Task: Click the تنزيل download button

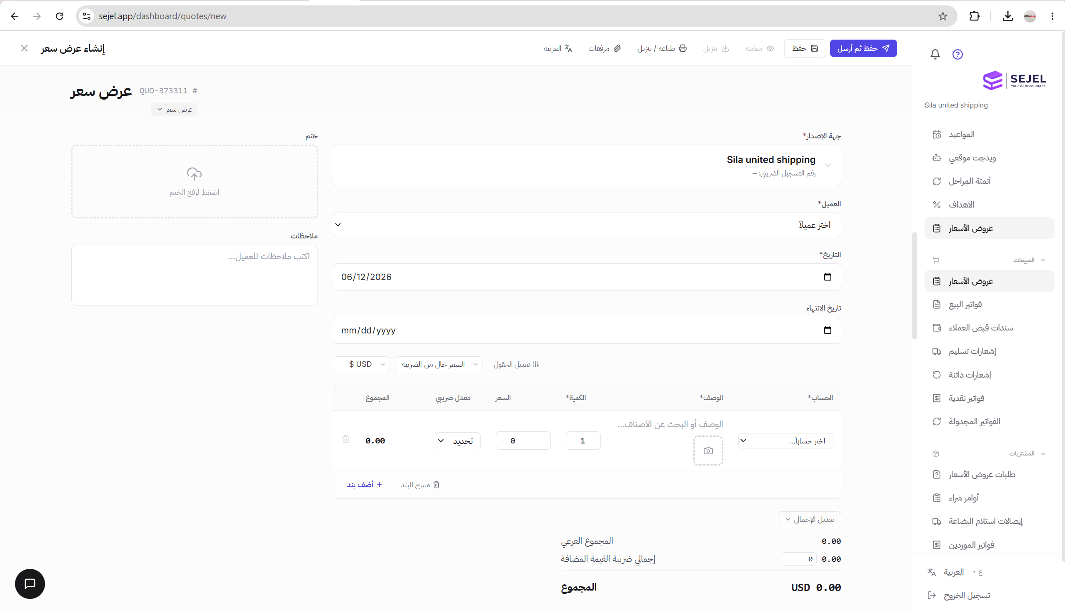Action: [x=716, y=48]
